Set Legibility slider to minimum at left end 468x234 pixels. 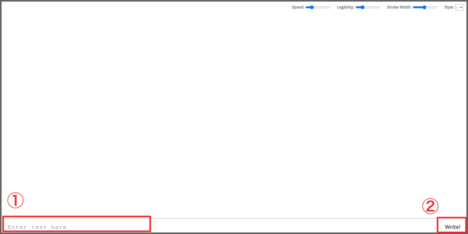pyautogui.click(x=356, y=7)
